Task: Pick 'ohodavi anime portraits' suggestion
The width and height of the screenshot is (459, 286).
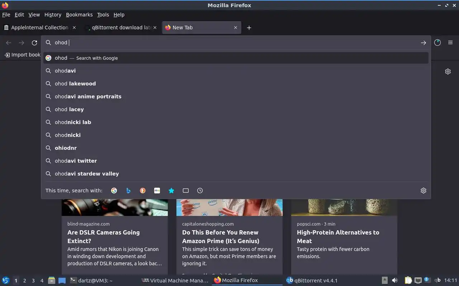Action: click(236, 97)
